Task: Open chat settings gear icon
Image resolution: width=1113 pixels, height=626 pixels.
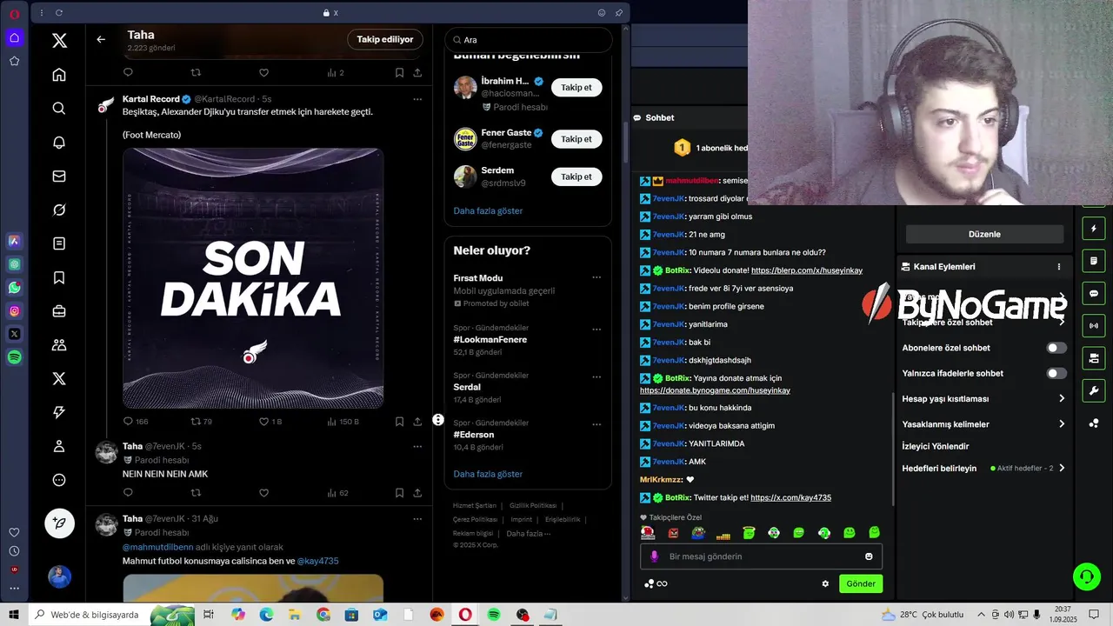Action: point(825,583)
